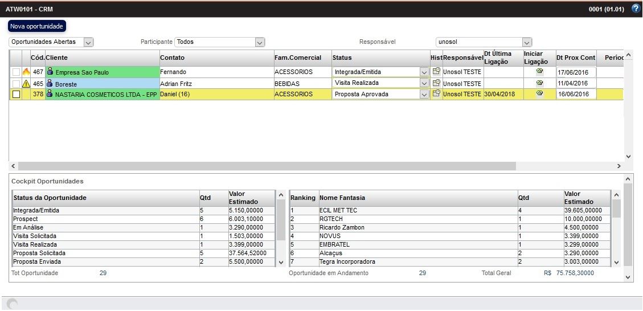Start phone call for Empresa Sao Paulo

click(539, 72)
